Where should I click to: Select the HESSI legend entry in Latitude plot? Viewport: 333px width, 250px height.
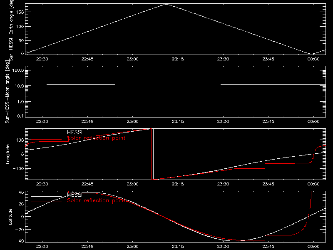(x=75, y=195)
